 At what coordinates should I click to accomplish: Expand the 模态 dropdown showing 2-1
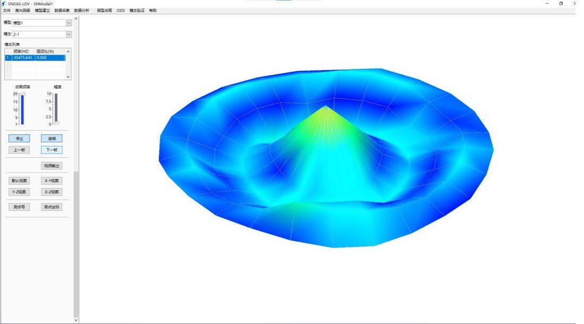[x=69, y=35]
